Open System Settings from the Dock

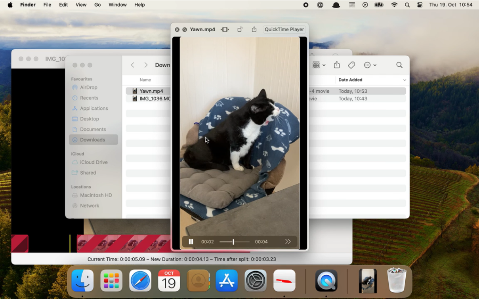click(x=256, y=281)
